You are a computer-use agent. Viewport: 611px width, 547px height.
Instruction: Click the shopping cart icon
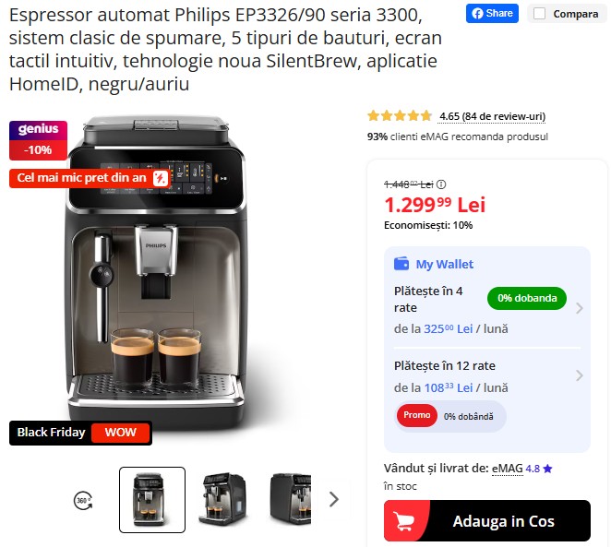coord(403,521)
